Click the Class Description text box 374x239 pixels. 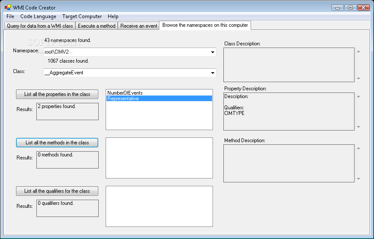coord(289,65)
